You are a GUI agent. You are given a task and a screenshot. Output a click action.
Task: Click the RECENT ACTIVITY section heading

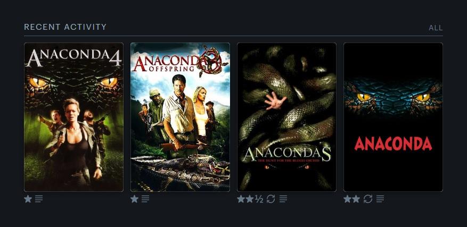tap(65, 27)
